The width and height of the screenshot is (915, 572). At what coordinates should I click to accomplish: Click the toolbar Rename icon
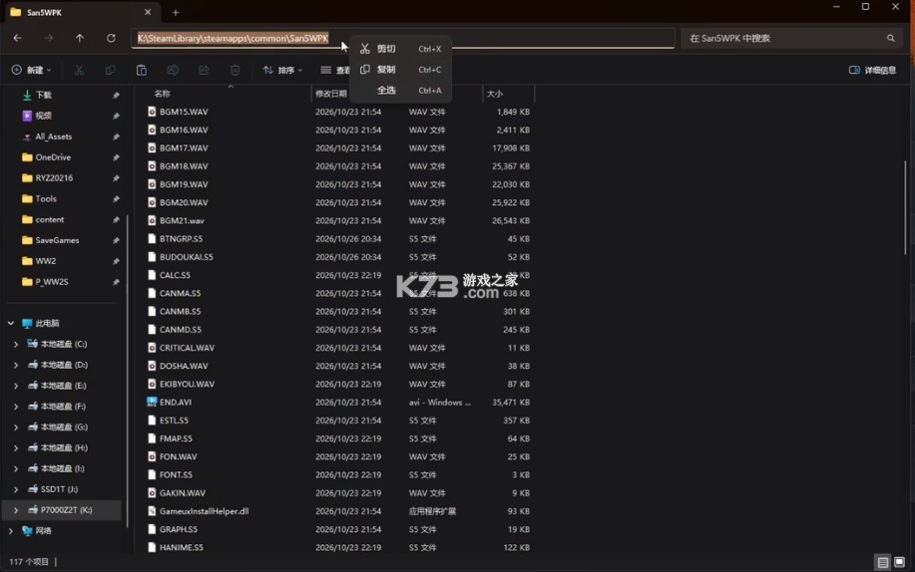[173, 70]
